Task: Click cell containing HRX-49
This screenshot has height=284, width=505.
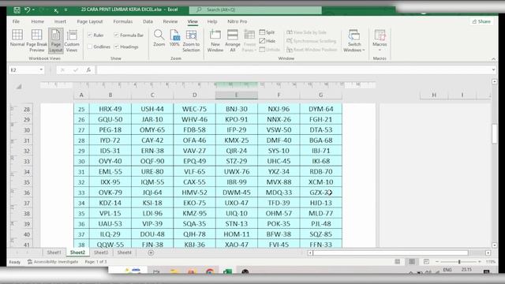Action: [x=110, y=109]
